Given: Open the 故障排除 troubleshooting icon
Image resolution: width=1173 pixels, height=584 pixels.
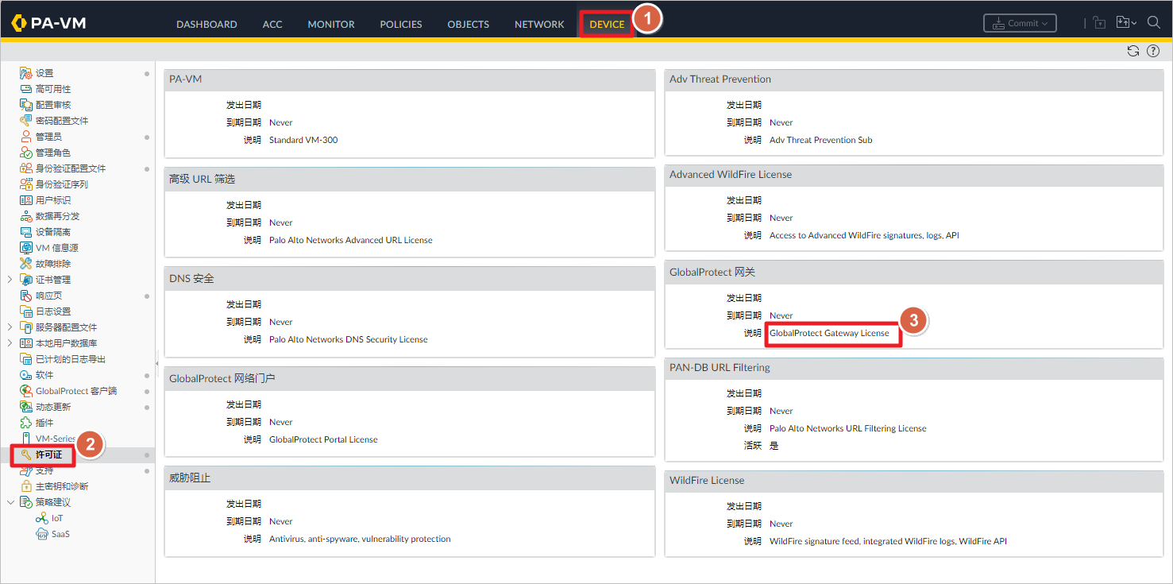Looking at the screenshot, I should (26, 264).
